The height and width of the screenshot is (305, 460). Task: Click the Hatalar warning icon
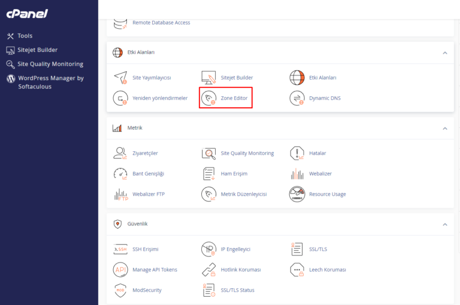point(297,154)
